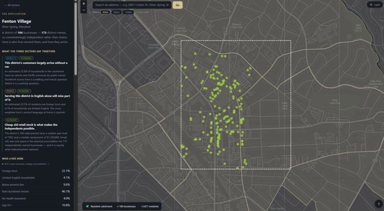Screen dimensions: 384x211
Task: Switch to Light theme
Action: tap(374, 5)
